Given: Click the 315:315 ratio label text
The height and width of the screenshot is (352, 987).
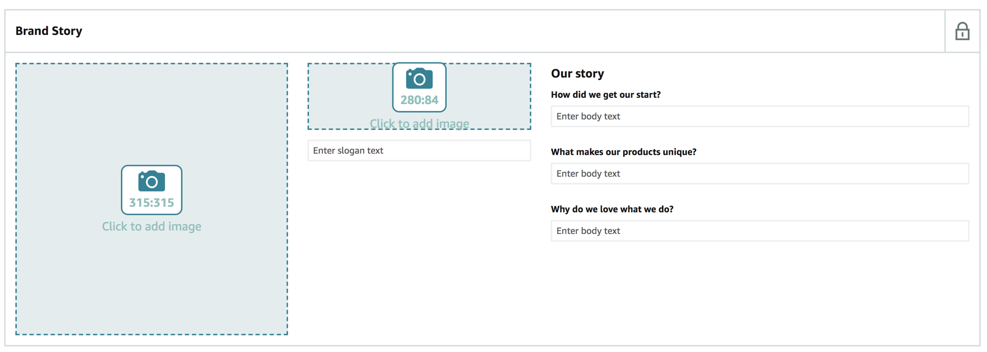Looking at the screenshot, I should coord(152,203).
